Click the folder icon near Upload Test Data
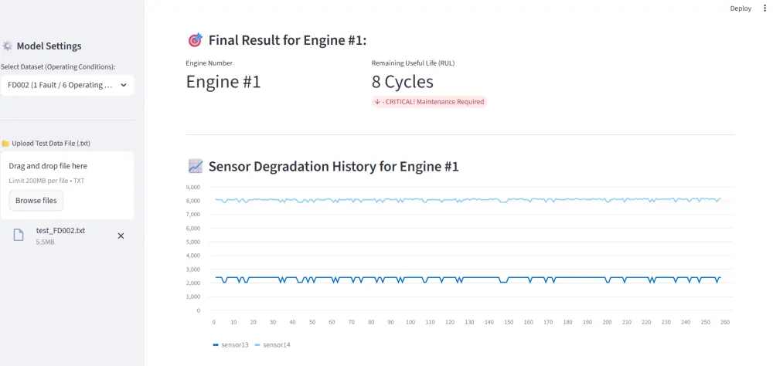773x366 pixels. [x=5, y=144]
